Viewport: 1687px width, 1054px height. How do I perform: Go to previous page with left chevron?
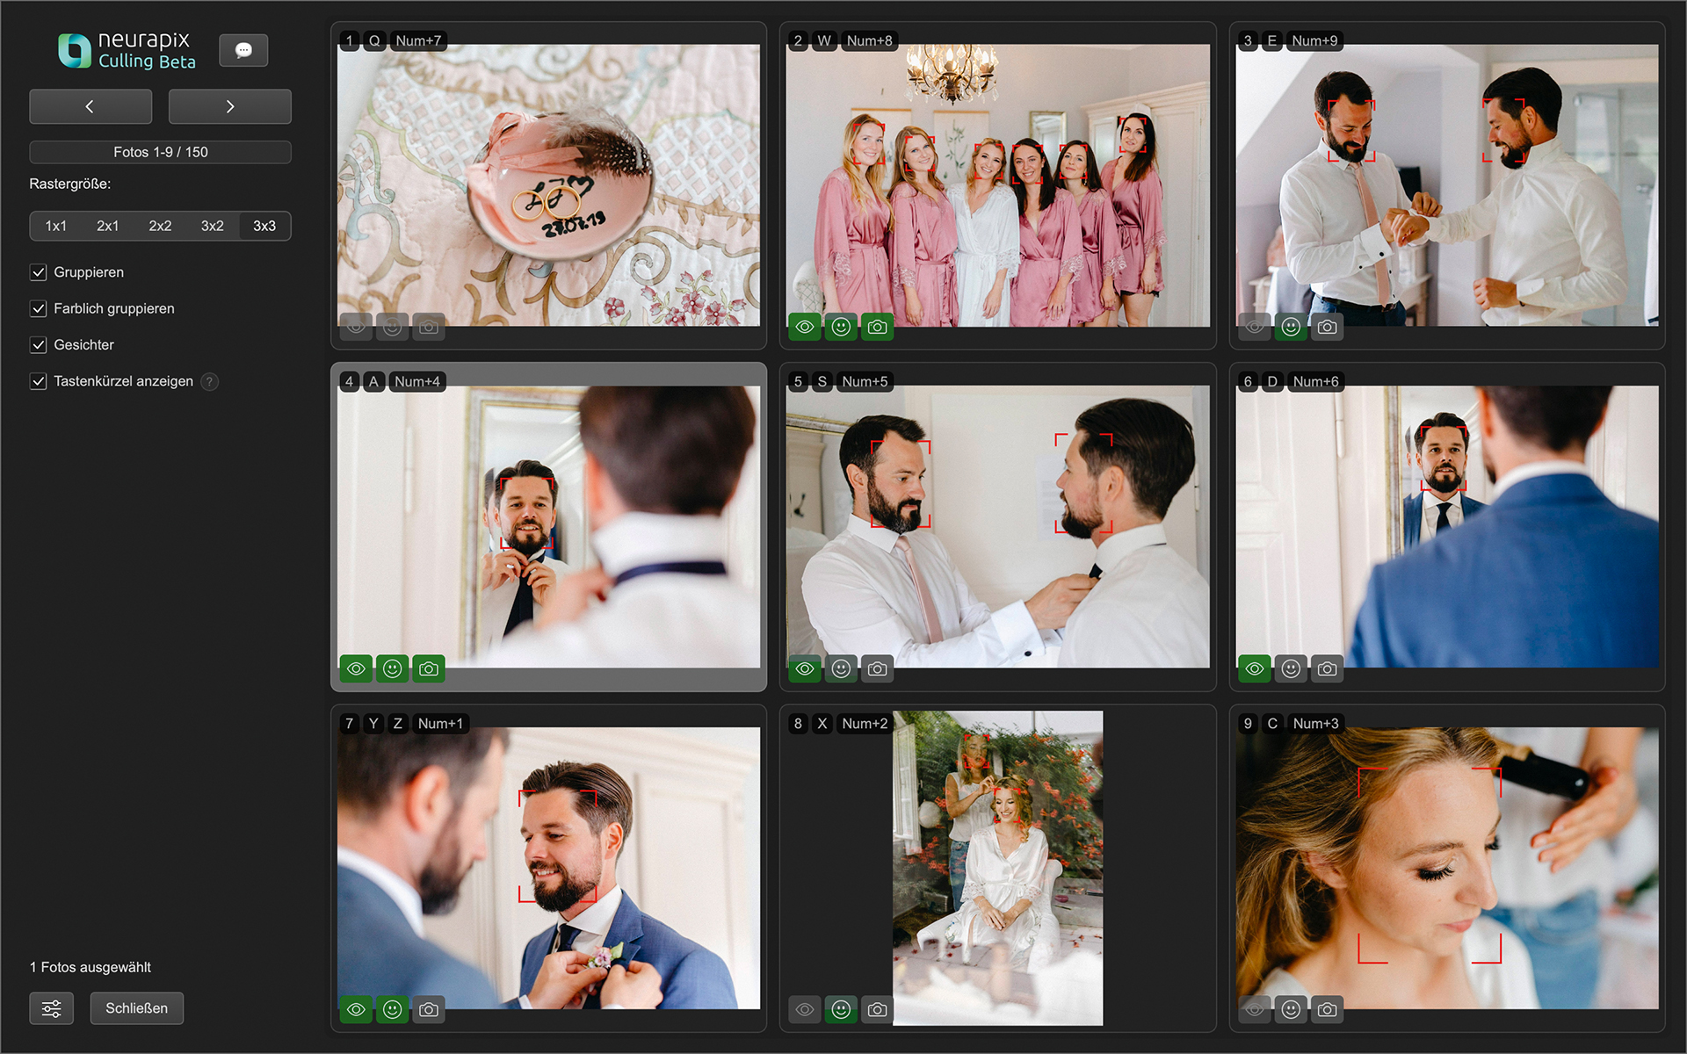(x=90, y=106)
